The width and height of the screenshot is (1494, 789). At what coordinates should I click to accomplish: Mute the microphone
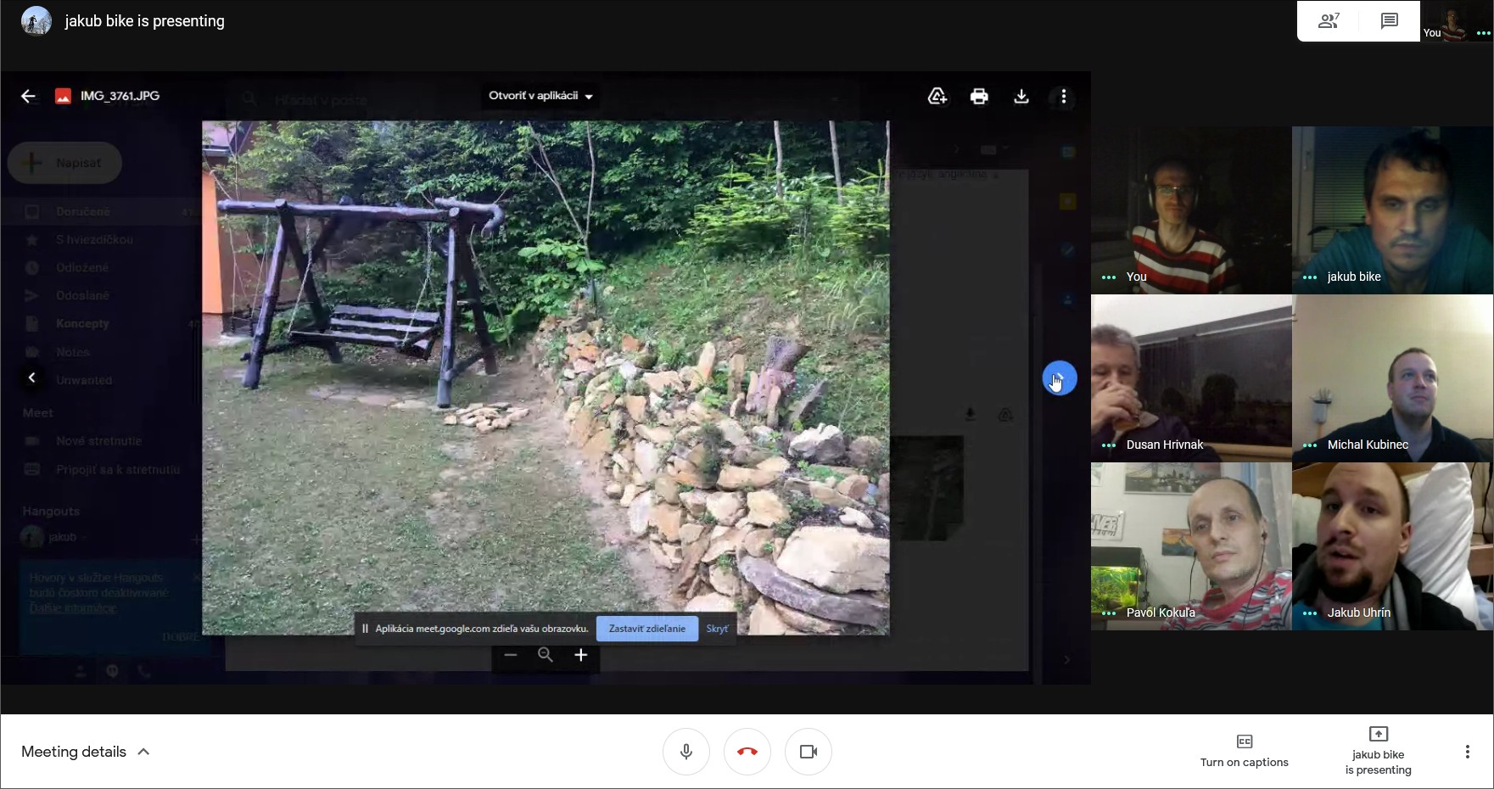[685, 752]
